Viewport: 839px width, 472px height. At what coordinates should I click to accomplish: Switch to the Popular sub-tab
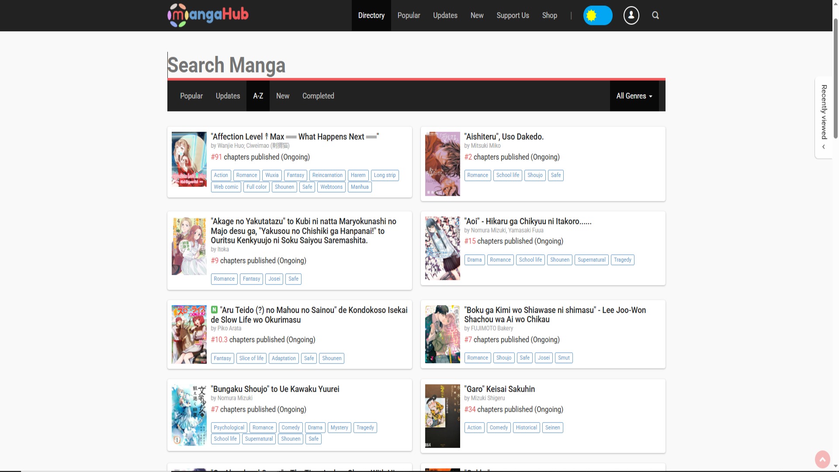(191, 96)
